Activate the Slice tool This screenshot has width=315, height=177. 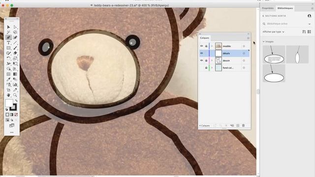click(15, 89)
